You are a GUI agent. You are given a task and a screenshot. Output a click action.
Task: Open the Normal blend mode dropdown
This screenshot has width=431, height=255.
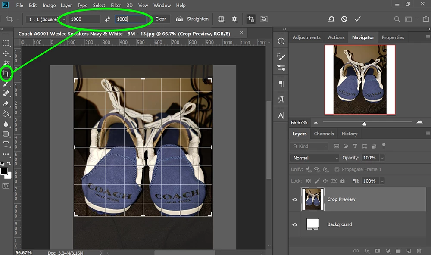315,158
